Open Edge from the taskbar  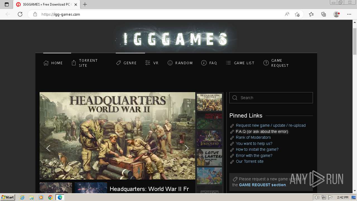click(60, 197)
